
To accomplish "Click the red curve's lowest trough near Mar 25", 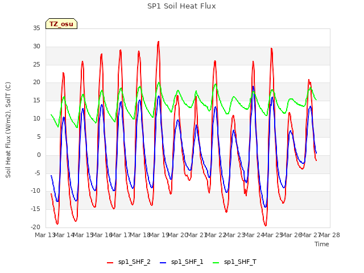I will click(266, 225).
